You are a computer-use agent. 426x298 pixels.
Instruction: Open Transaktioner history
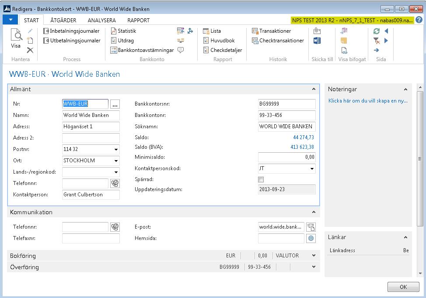click(271, 31)
